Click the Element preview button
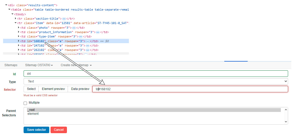 click(53, 89)
